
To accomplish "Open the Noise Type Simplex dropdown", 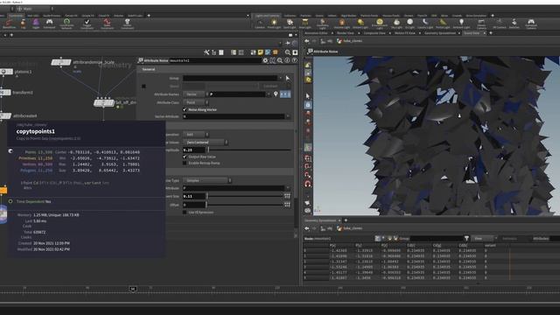I will (206, 181).
